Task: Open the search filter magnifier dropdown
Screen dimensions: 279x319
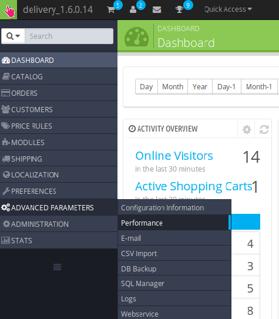Action: coord(13,36)
